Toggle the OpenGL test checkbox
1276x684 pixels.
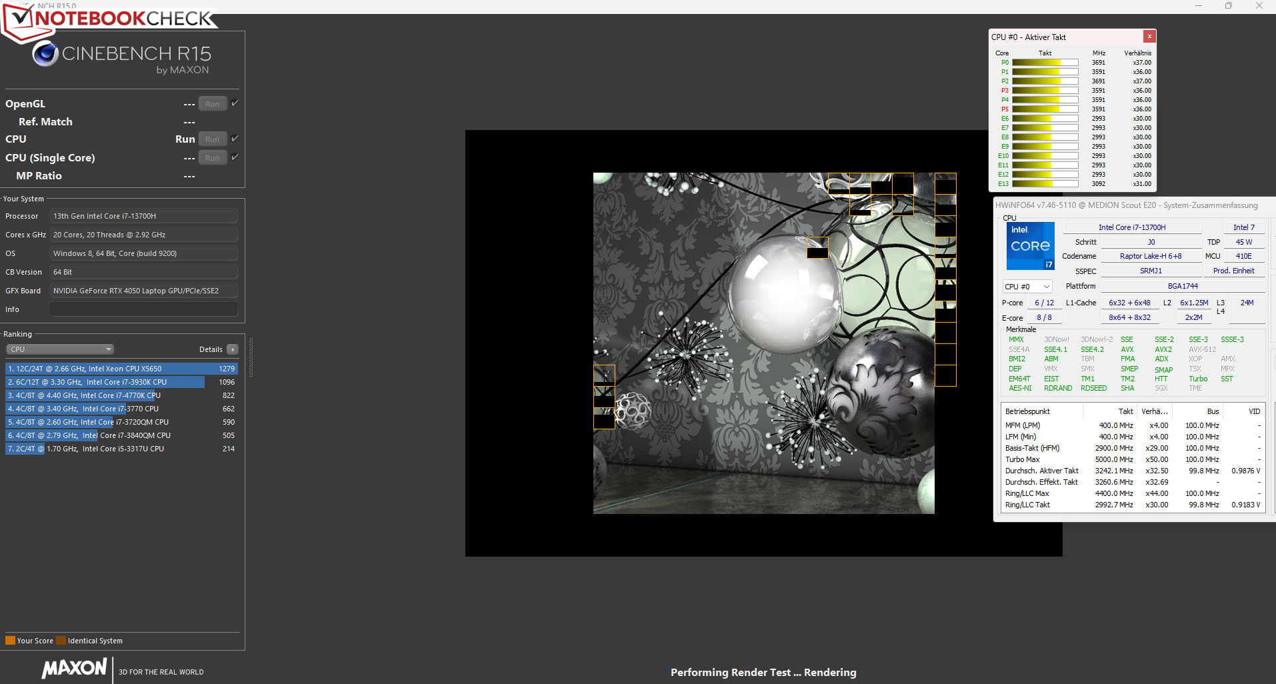point(235,103)
